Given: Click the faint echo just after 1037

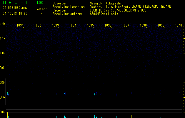Looking at the screenshot, I should coord(131,93).
